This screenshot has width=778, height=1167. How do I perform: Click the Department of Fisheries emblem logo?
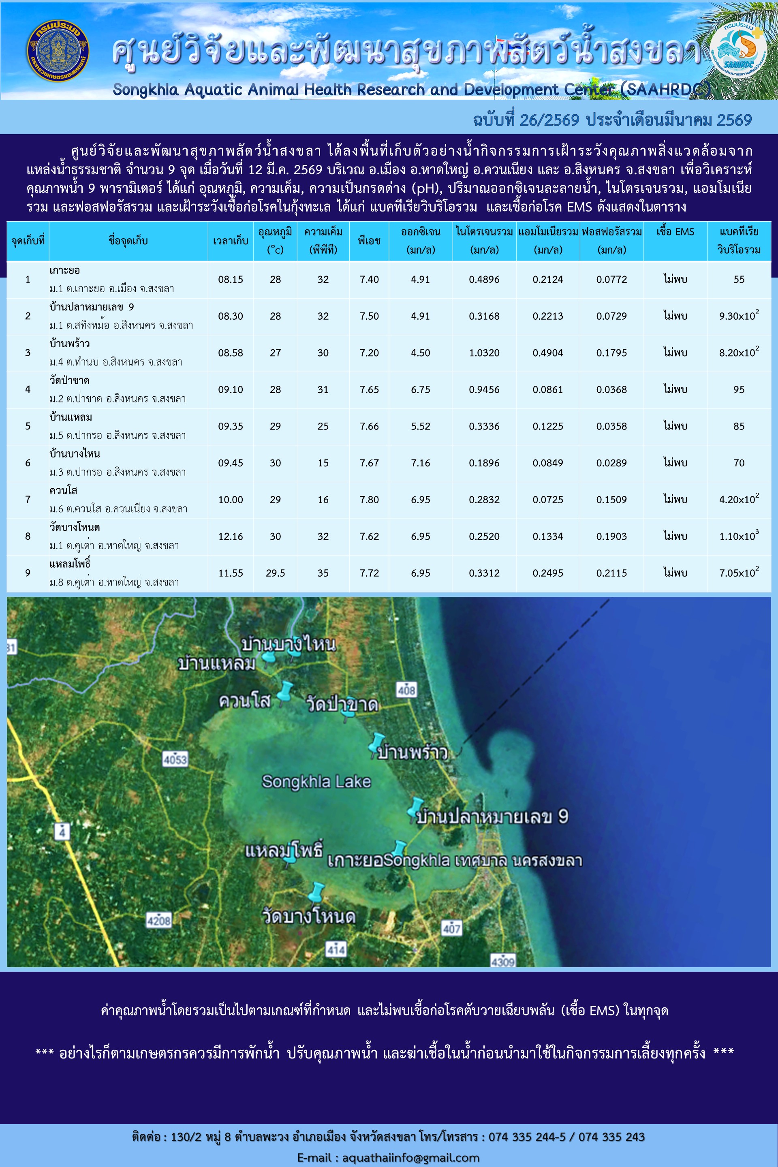[x=58, y=51]
